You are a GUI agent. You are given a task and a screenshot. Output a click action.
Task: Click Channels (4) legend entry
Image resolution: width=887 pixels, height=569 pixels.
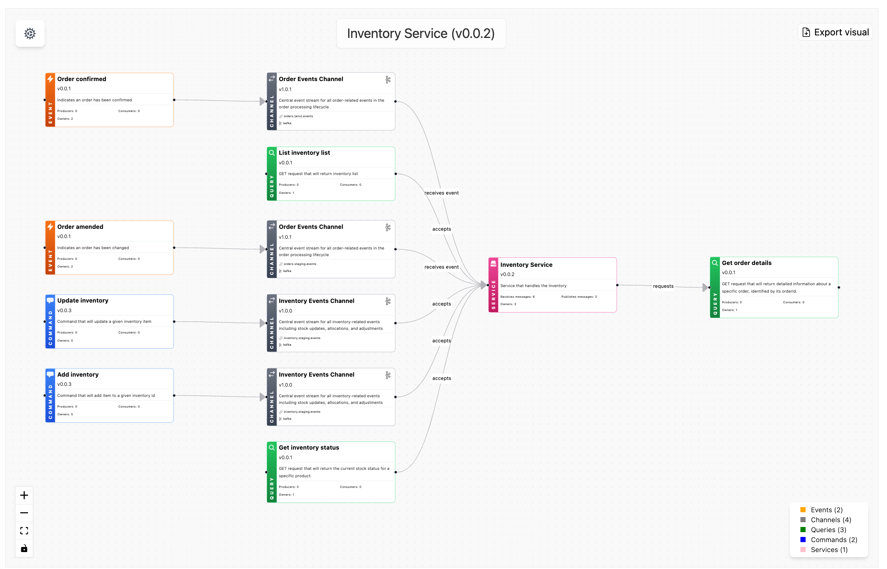(x=831, y=520)
